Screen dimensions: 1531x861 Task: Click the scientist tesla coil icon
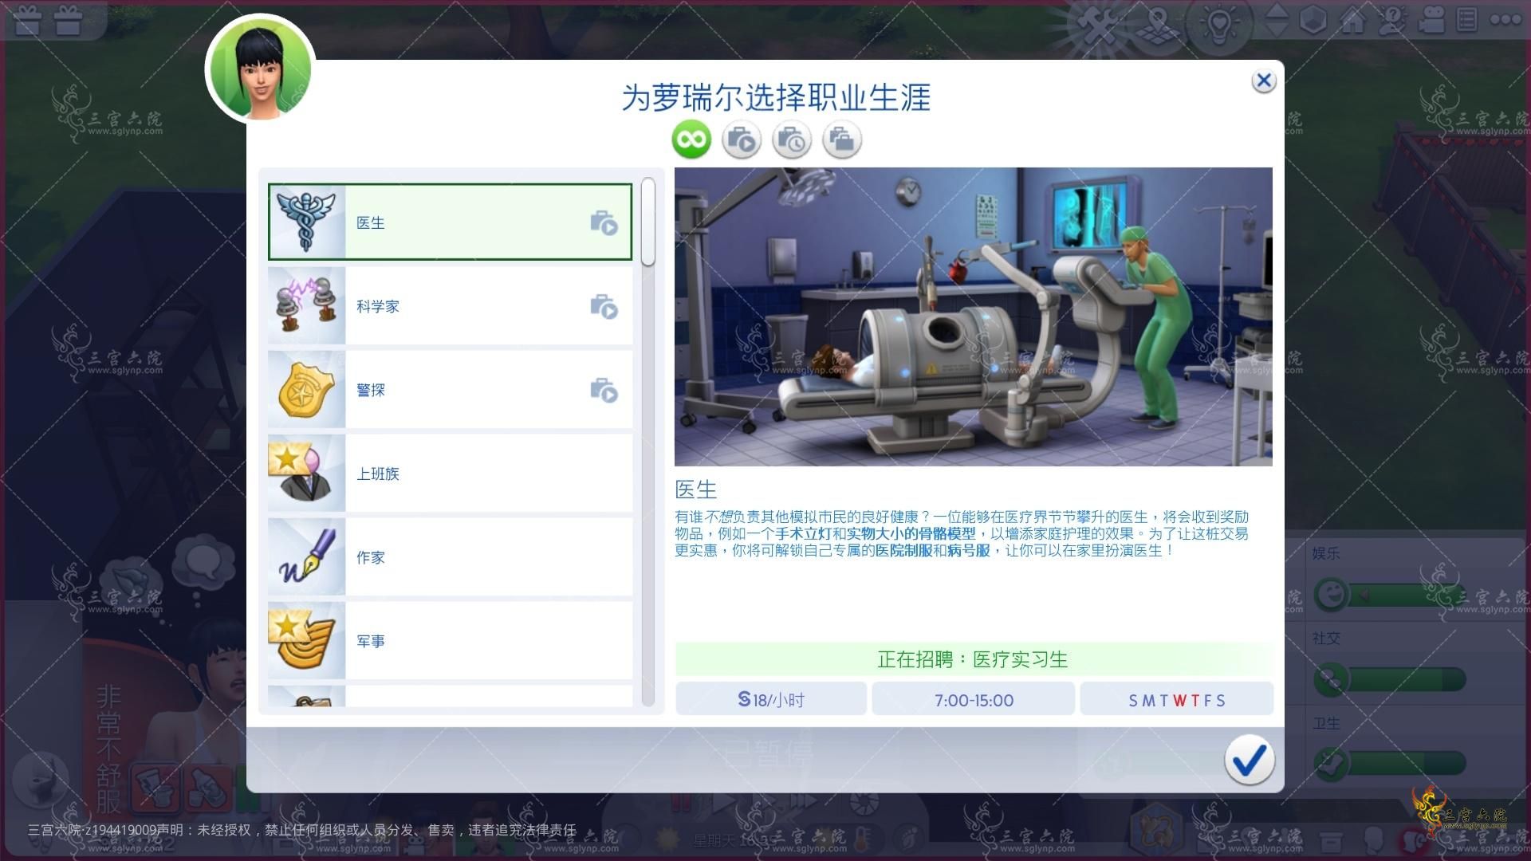pyautogui.click(x=306, y=306)
